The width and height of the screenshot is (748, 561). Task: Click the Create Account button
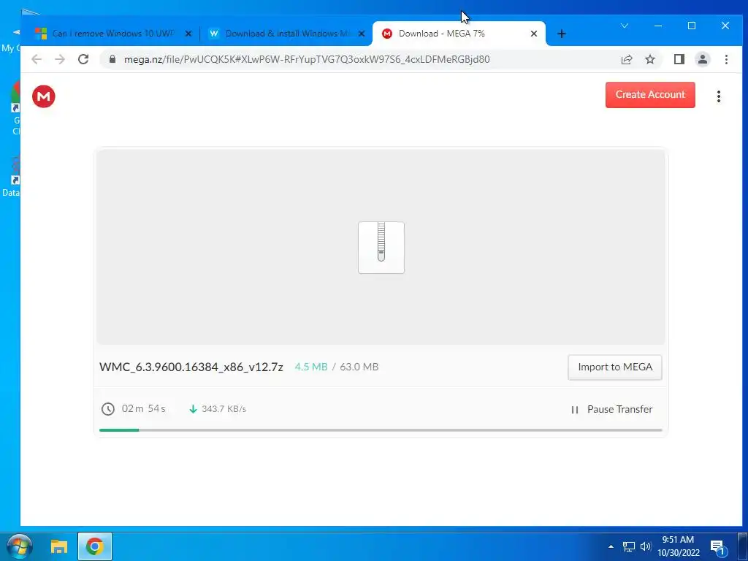coord(650,94)
